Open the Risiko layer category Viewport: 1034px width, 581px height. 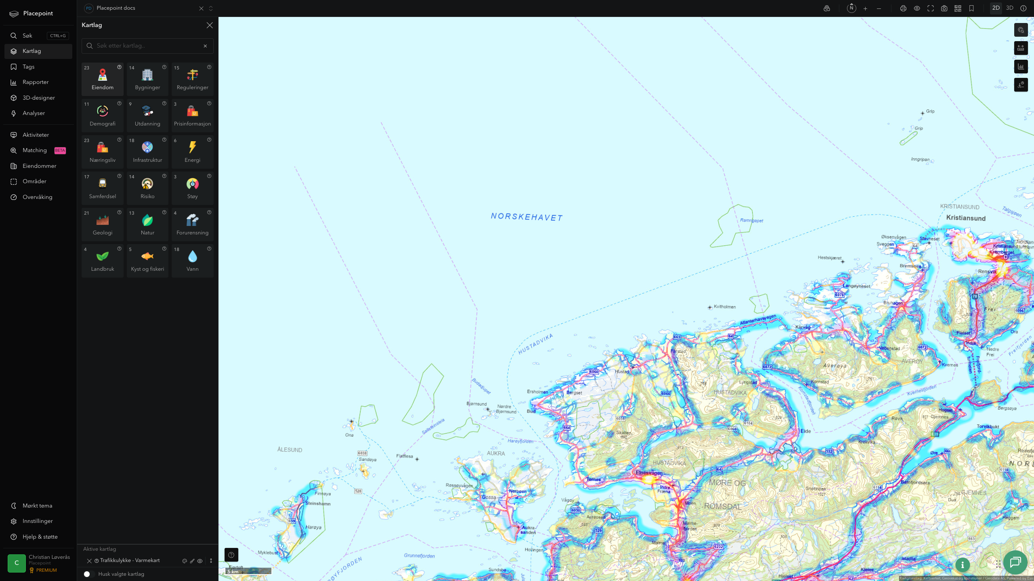pyautogui.click(x=147, y=188)
